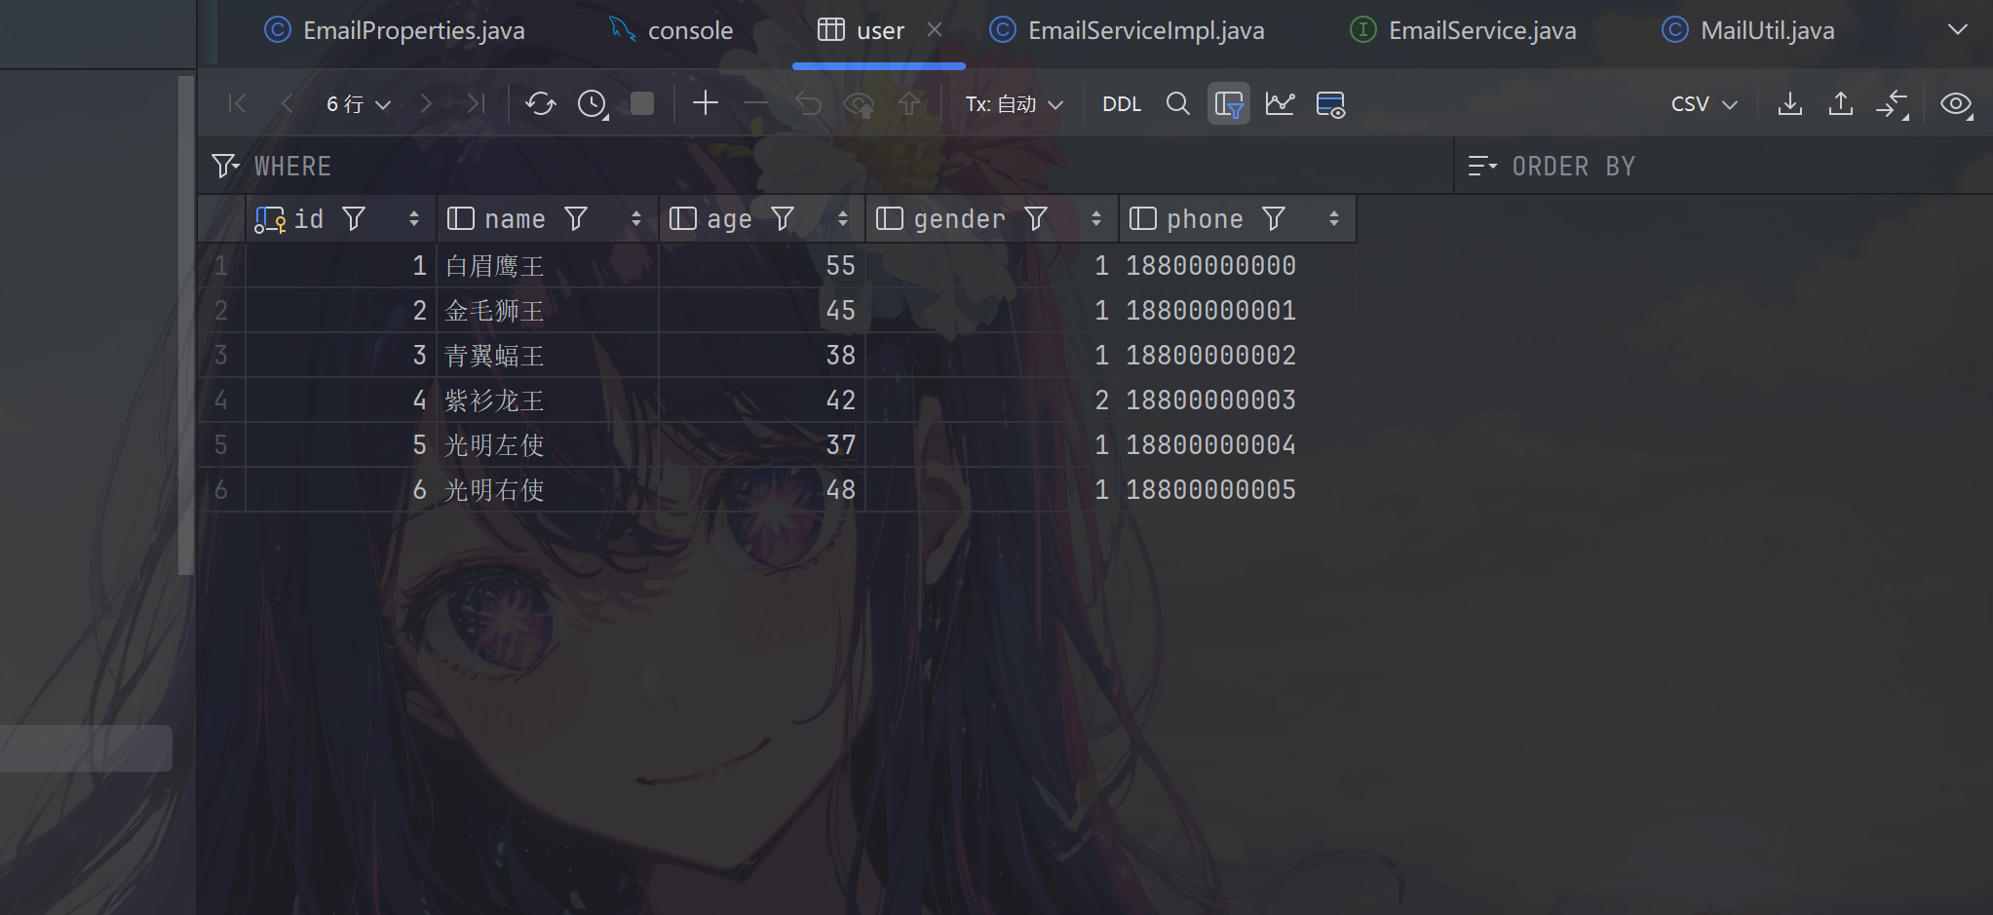Filter the name column
This screenshot has height=915, width=1993.
pyautogui.click(x=576, y=218)
